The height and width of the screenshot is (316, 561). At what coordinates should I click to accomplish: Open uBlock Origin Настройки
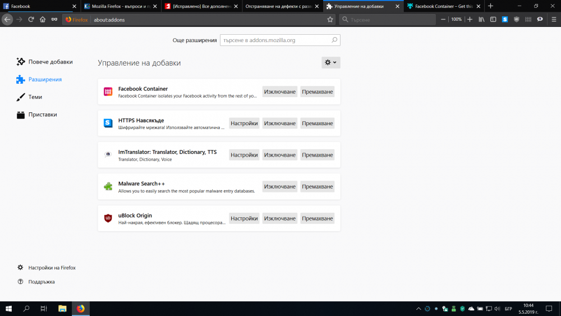(x=244, y=218)
